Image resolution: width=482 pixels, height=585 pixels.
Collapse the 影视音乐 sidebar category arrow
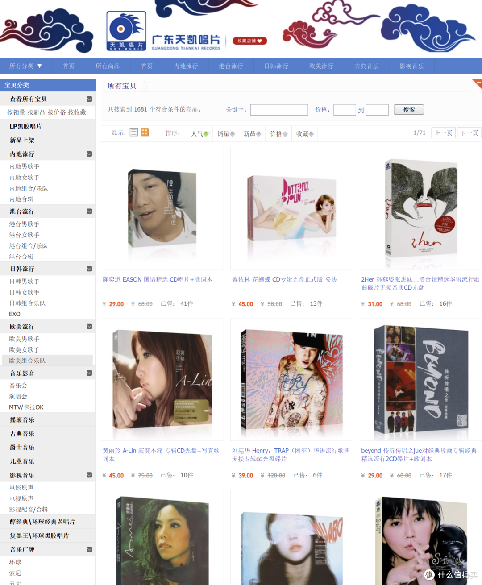(89, 475)
